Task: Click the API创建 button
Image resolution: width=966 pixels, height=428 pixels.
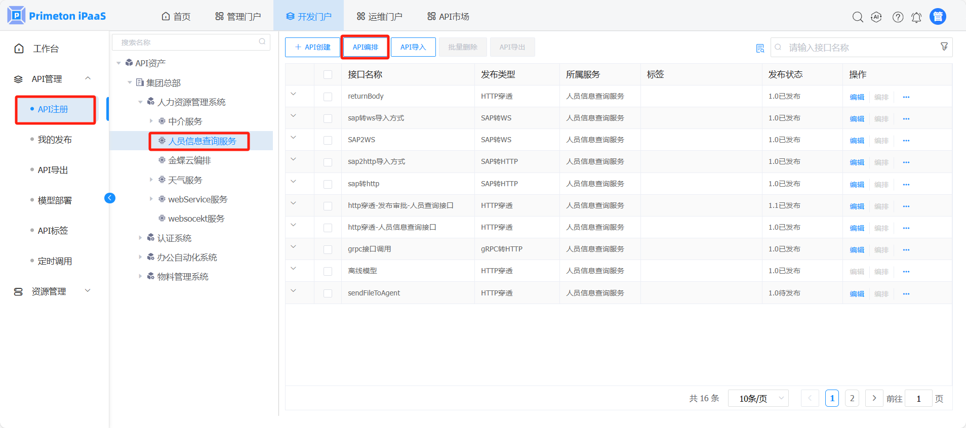Action: click(312, 47)
